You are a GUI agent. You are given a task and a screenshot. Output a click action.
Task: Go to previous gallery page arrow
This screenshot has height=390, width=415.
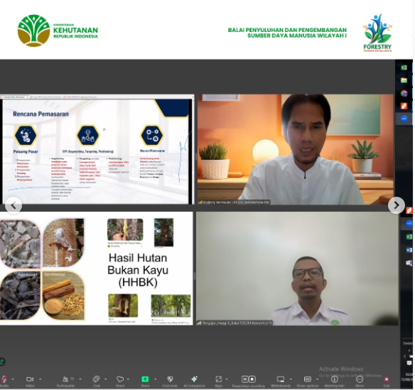pos(14,205)
